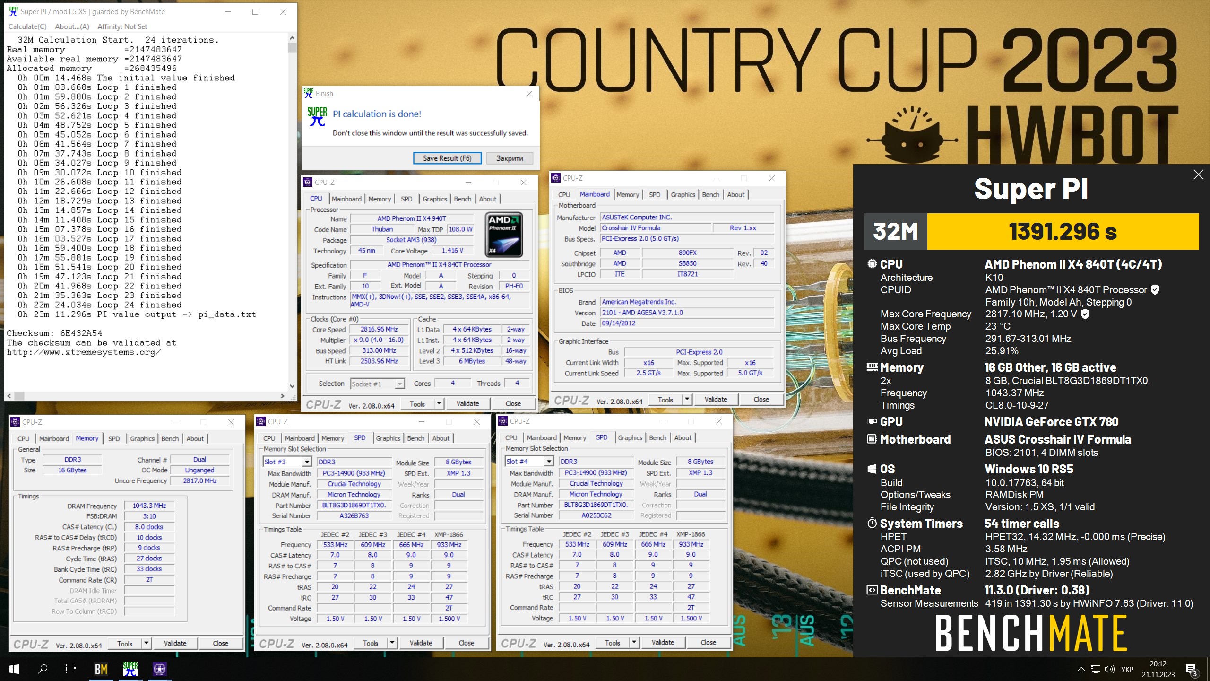The width and height of the screenshot is (1210, 681).
Task: Click Validate in CPU-Z CPU window
Action: pos(467,403)
